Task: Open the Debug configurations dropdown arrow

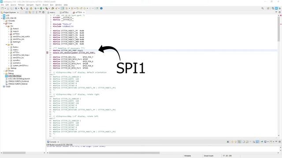Action: click(38, 8)
